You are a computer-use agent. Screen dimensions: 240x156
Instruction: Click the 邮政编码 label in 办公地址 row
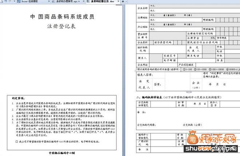pos(208,29)
